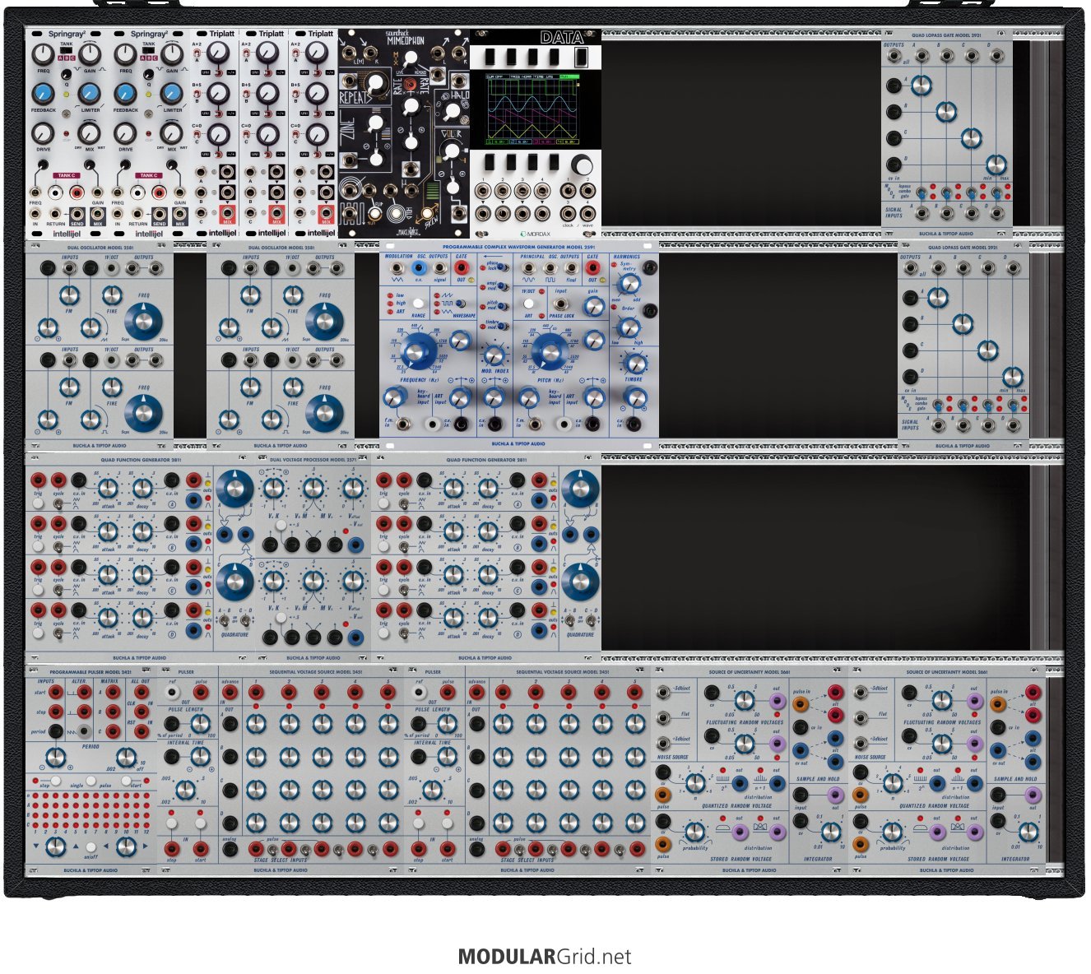Turn the large encoder on Mordax DATA

[x=582, y=165]
